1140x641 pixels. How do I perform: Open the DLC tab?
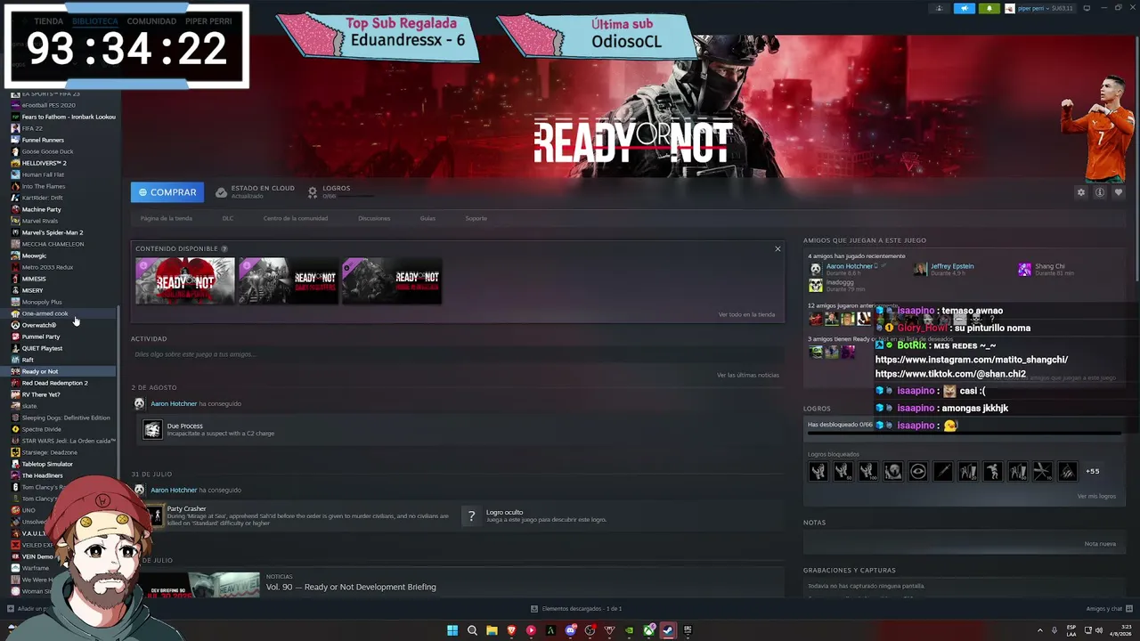click(228, 218)
